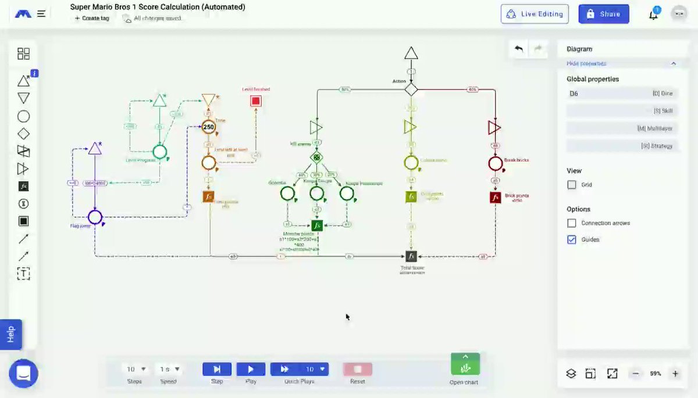
Task: Select the Pool circle tool
Action: pos(23,116)
